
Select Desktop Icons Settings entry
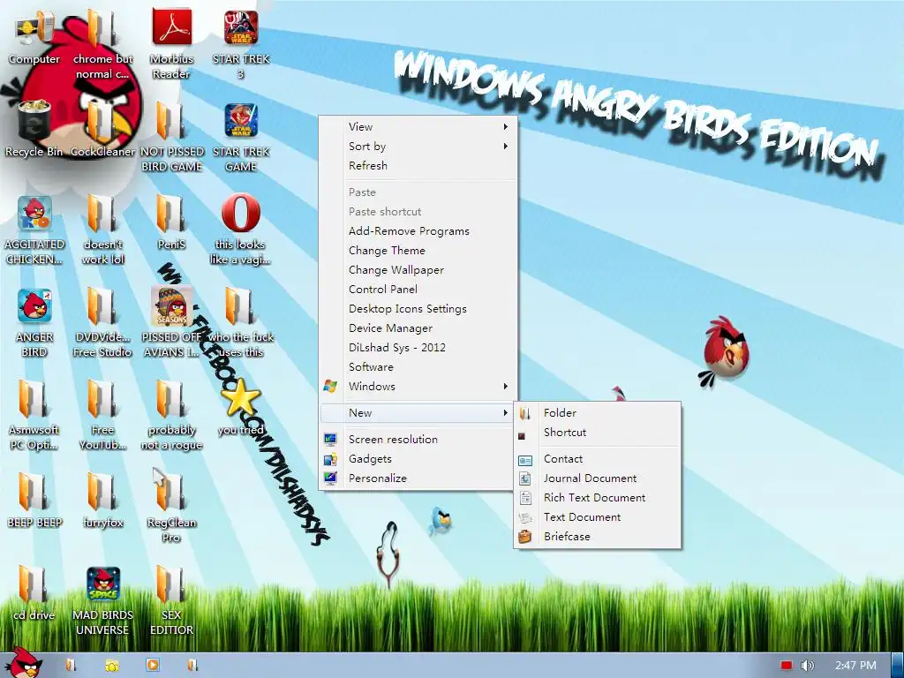(x=418, y=309)
